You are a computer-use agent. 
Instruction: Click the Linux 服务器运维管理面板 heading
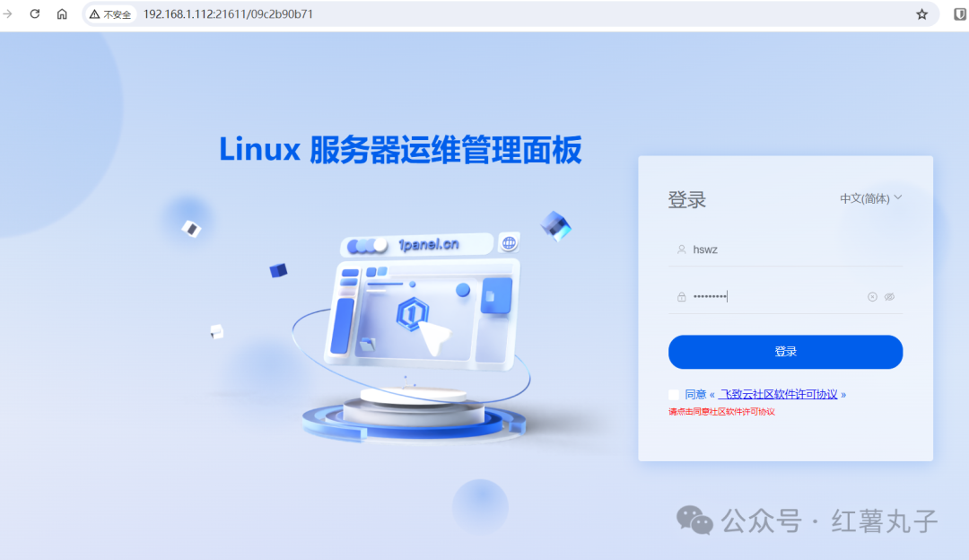pos(400,150)
